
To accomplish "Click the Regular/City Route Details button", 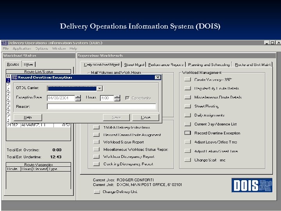I will (x=188, y=88).
